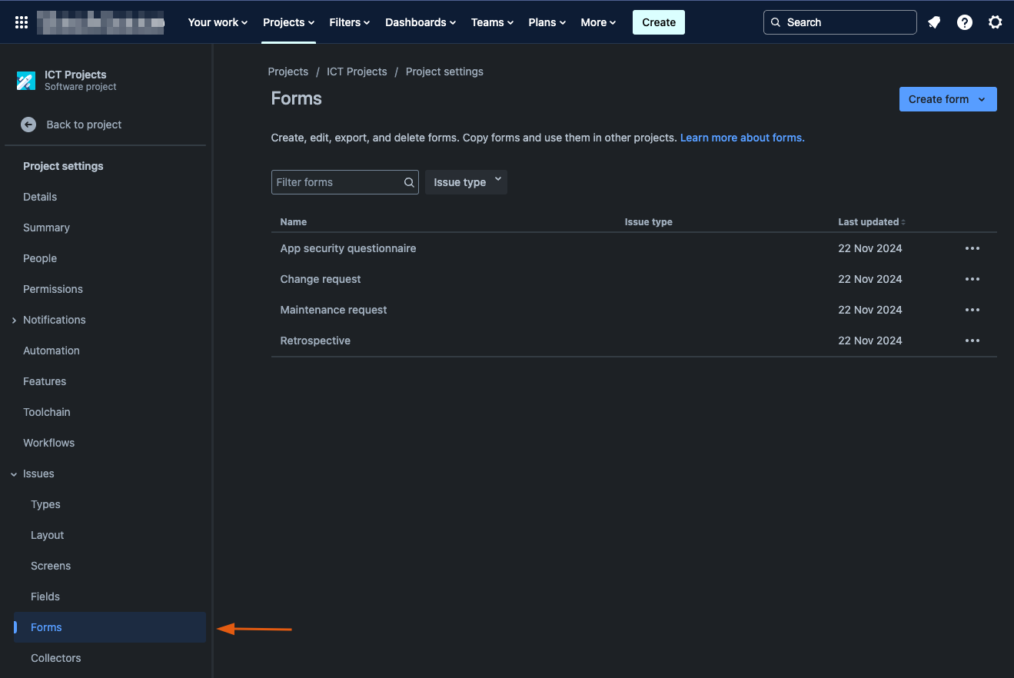Open the Atlassian app switcher grid icon
The width and height of the screenshot is (1014, 678).
(x=20, y=22)
